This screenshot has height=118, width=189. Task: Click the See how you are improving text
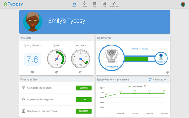[42, 111]
